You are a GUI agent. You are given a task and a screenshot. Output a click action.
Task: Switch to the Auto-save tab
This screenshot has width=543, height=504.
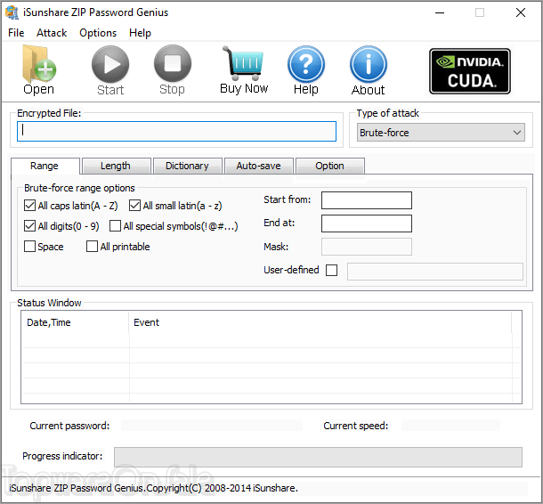click(258, 166)
